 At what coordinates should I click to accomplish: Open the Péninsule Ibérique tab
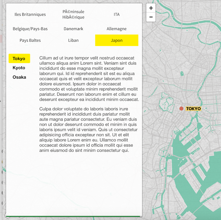point(73,14)
